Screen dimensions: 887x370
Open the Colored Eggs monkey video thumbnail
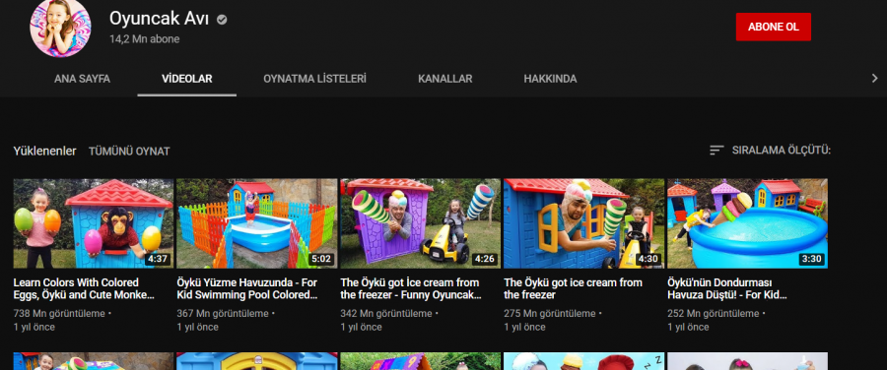point(94,223)
